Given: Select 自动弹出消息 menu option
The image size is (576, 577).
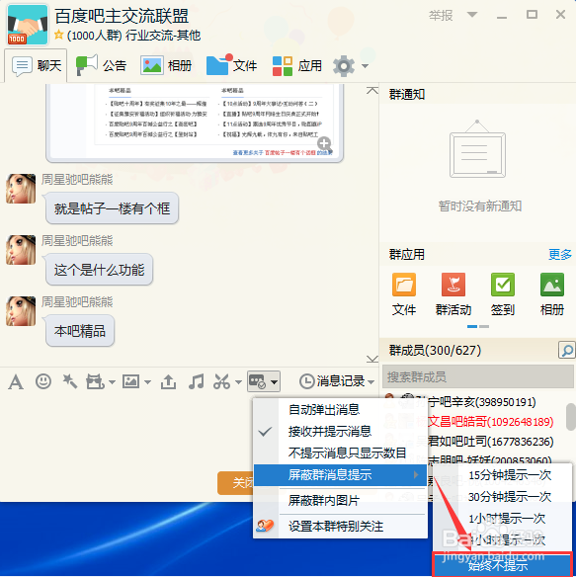Looking at the screenshot, I should (340, 409).
